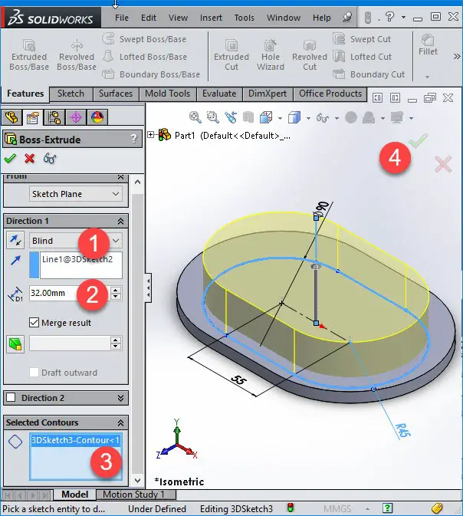Open the View Orientation dropdown arrow
Image resolution: width=463 pixels, height=516 pixels.
280,118
